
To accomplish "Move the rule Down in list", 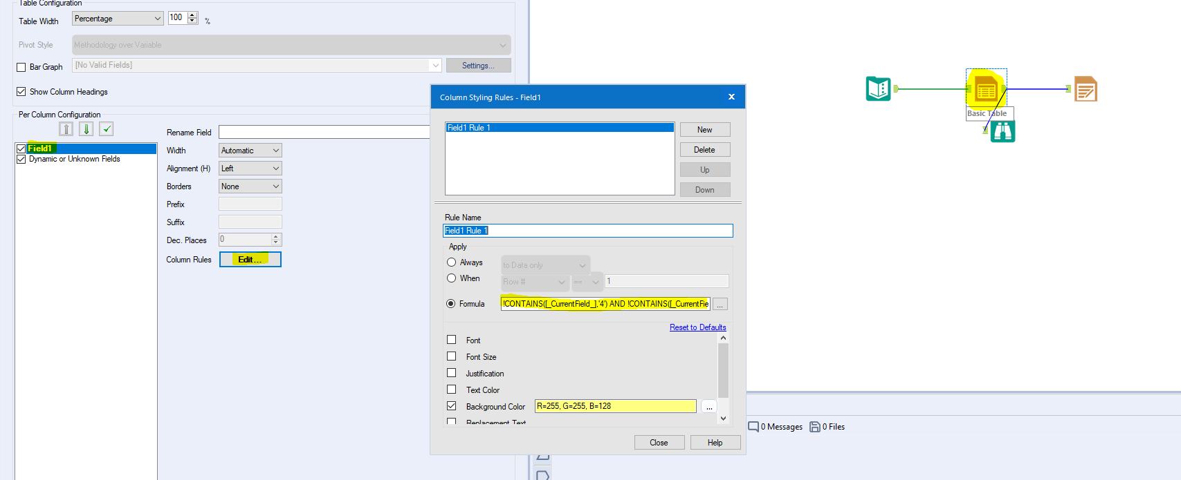I will [x=705, y=190].
